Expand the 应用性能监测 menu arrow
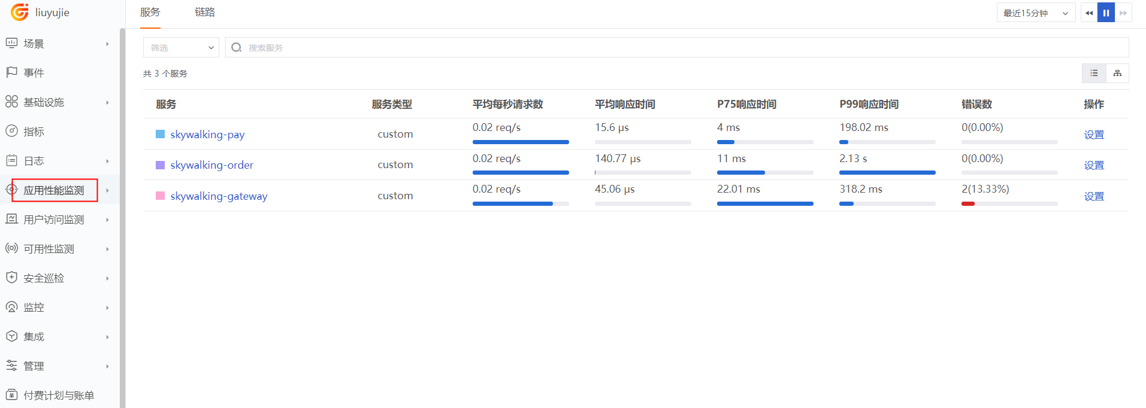1146x408 pixels. (x=107, y=190)
